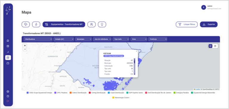Click the Subestação CM2 row
Viewport: 229px width, 109px height.
point(118,66)
